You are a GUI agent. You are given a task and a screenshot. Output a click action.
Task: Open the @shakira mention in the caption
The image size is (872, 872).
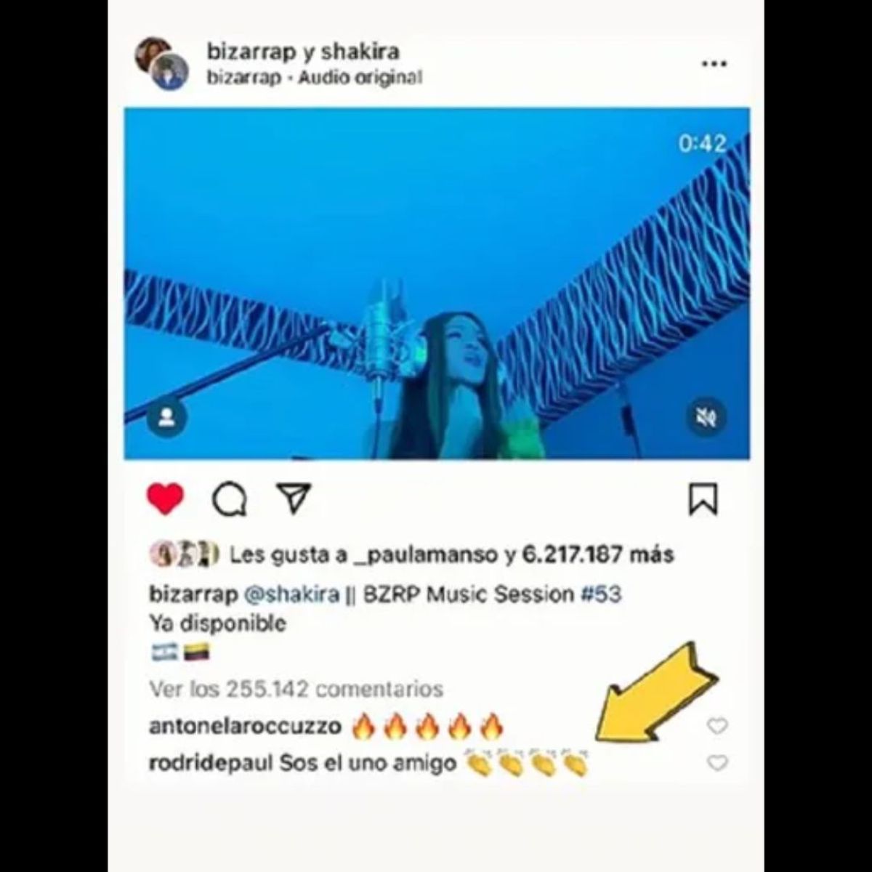coord(293,594)
